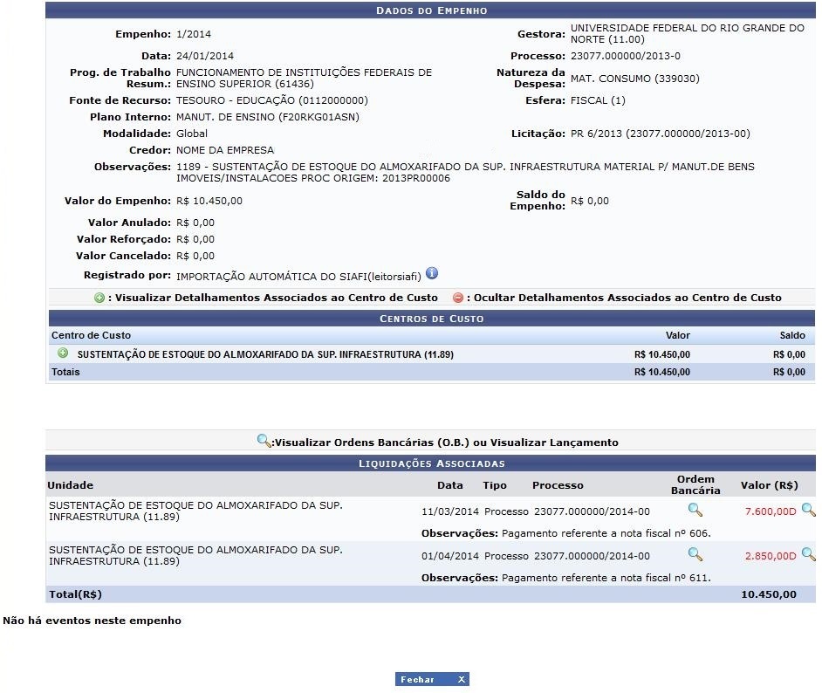
Task: Click the Ordem Bancária column header
Action: tap(695, 485)
